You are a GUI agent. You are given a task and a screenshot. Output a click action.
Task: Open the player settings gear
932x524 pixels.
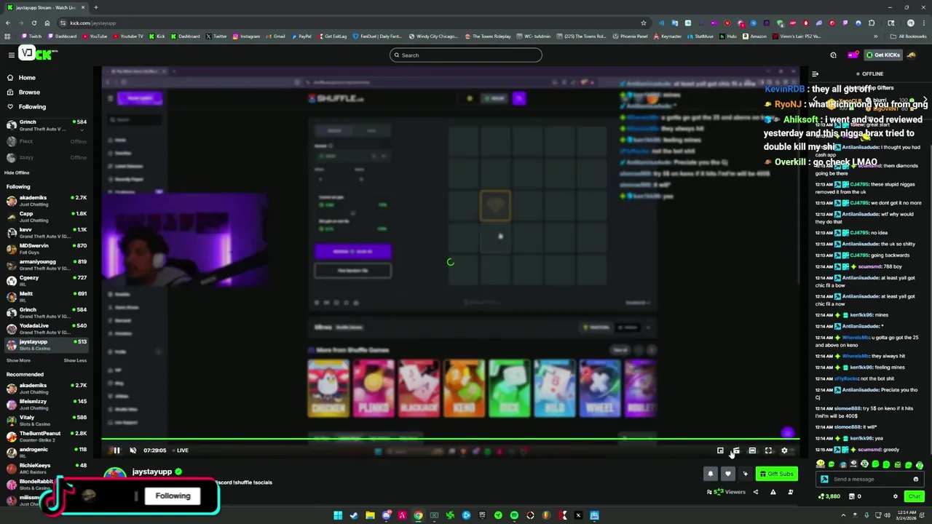click(784, 450)
